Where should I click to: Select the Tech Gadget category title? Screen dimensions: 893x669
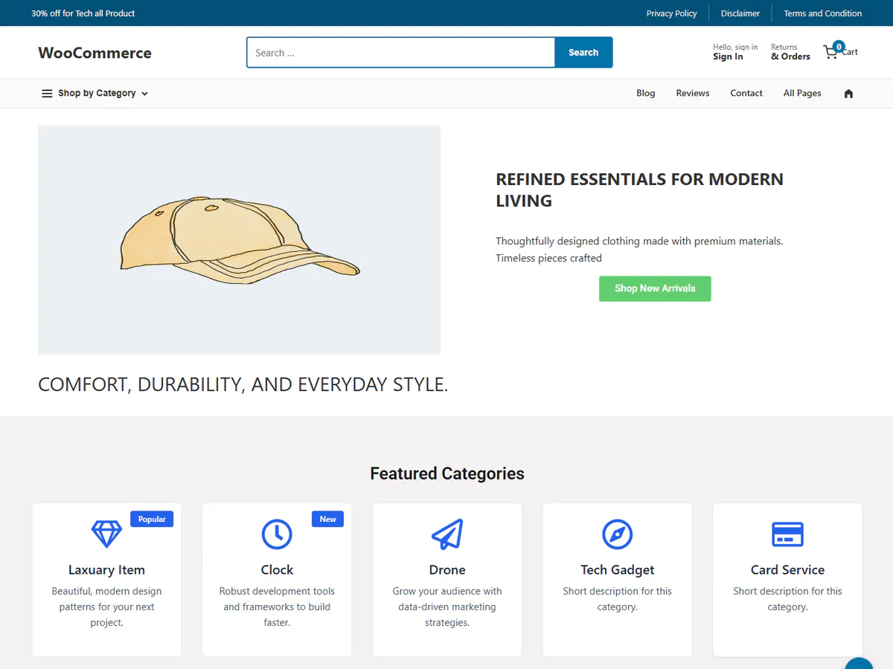coord(618,570)
